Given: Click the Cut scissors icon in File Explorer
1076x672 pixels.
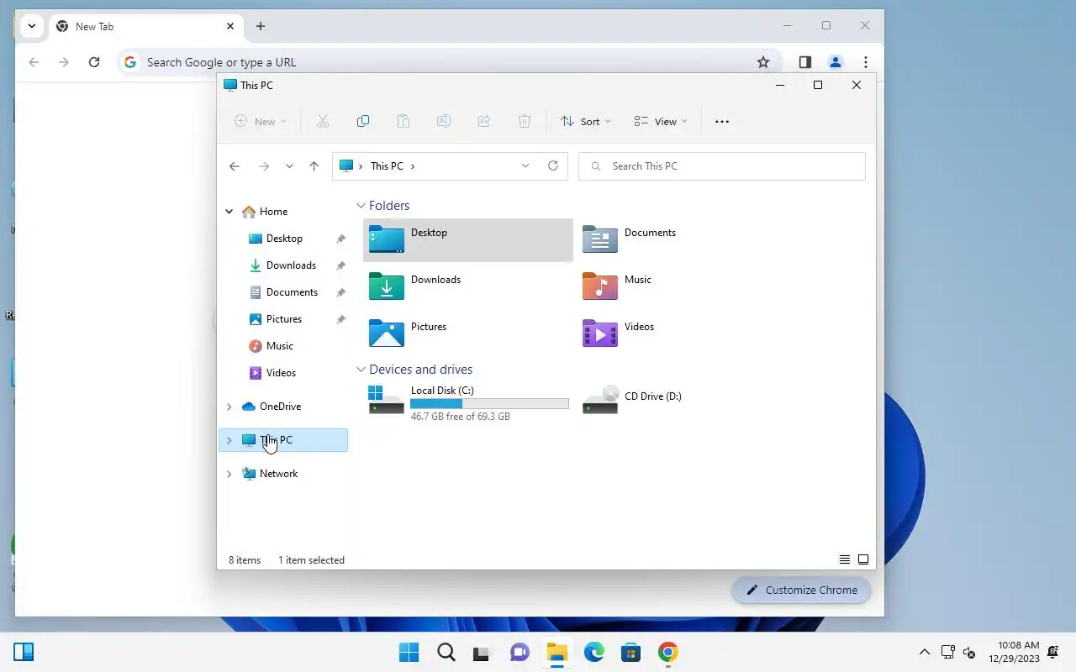Looking at the screenshot, I should (323, 121).
